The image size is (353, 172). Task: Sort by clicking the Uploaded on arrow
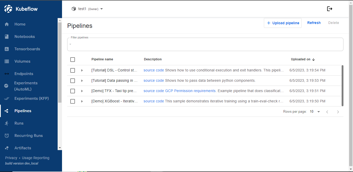click(x=313, y=59)
